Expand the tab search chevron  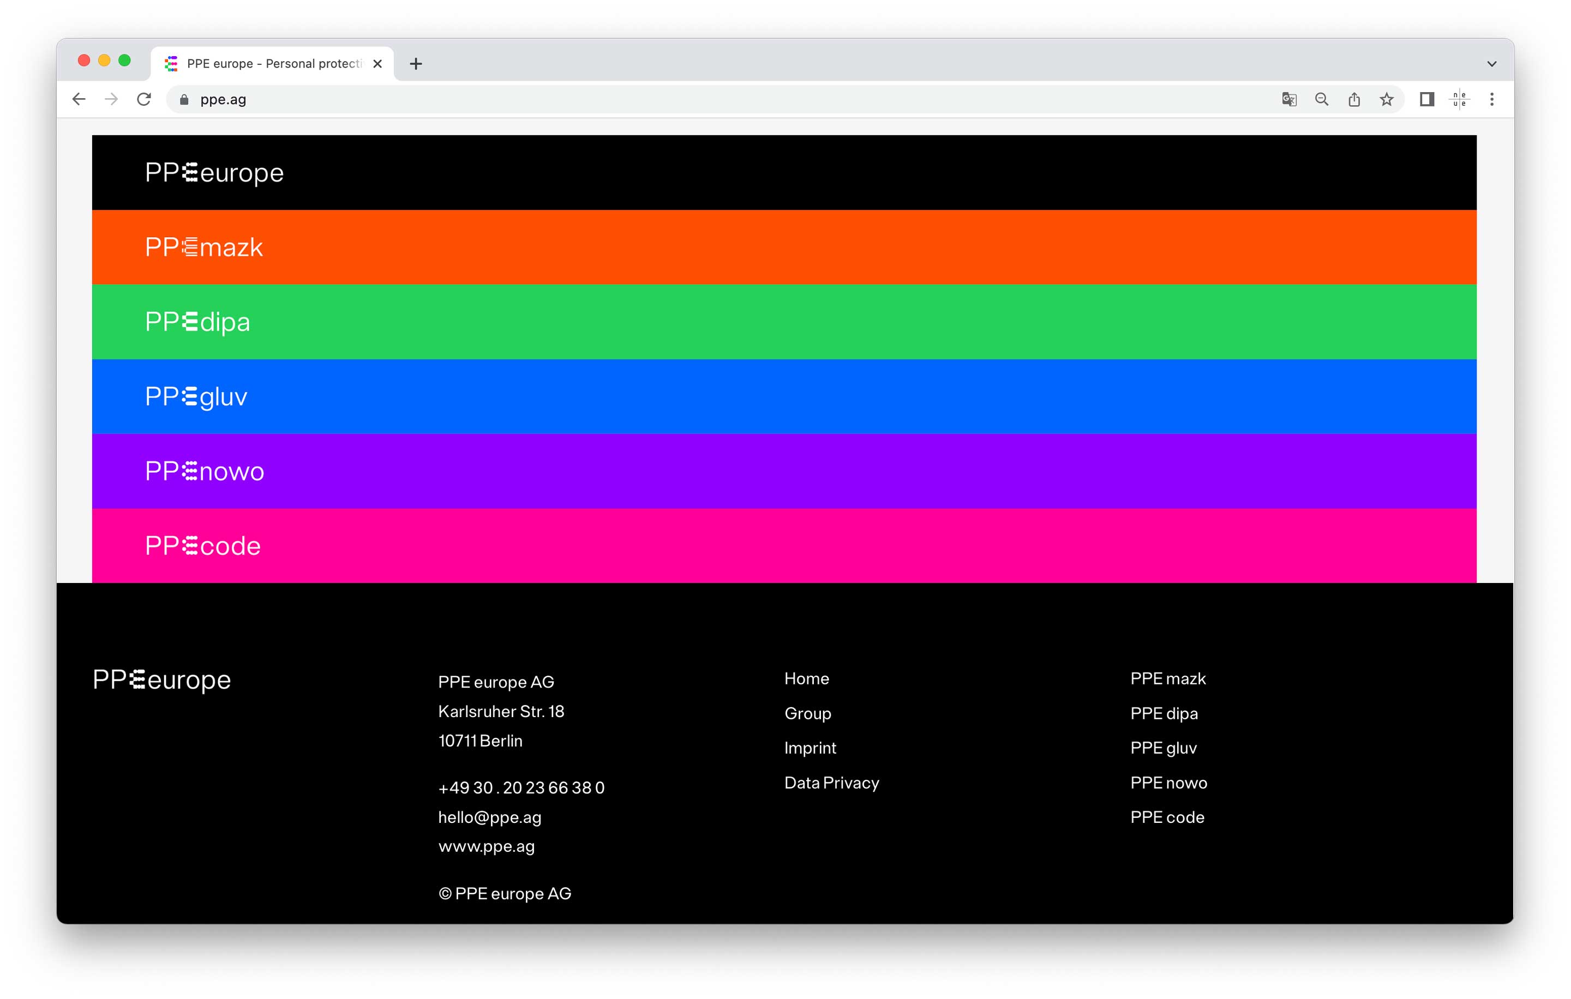pyautogui.click(x=1491, y=64)
